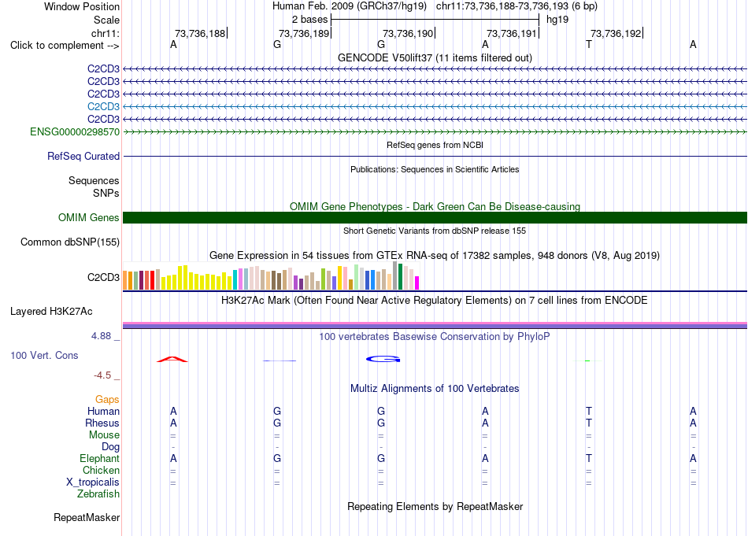Click the Human Feb. 2009 (GRCh37/hg19) assembly text
The image size is (748, 536).
pos(349,6)
